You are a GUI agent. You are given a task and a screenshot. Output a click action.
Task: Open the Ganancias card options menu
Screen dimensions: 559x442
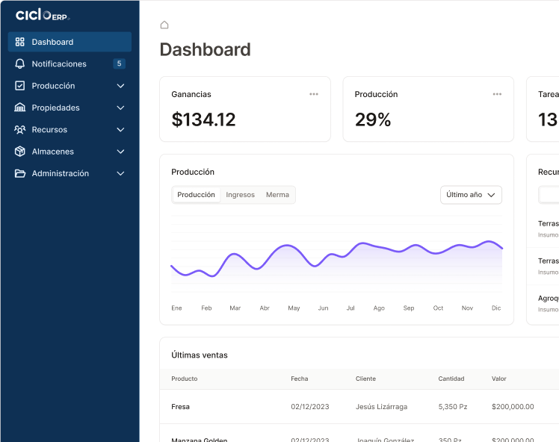[x=314, y=94]
